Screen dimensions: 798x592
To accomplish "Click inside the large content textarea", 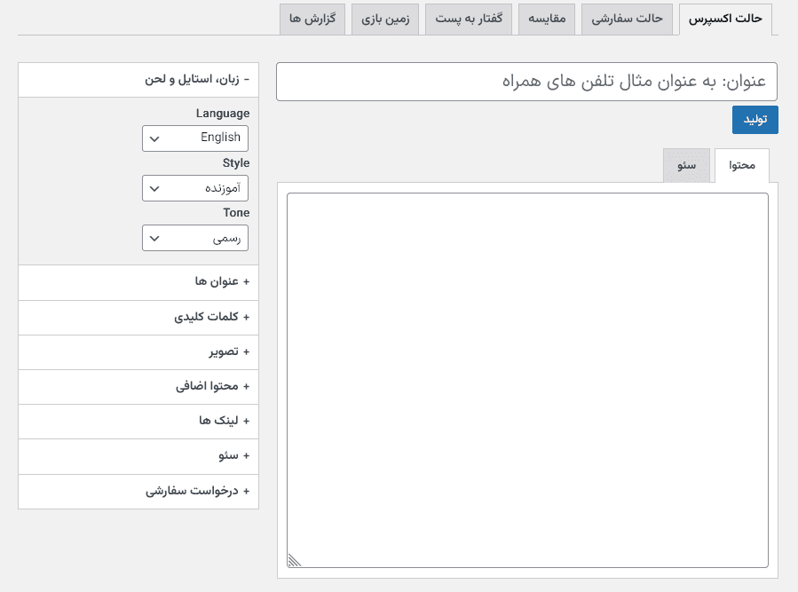I will (x=527, y=380).
